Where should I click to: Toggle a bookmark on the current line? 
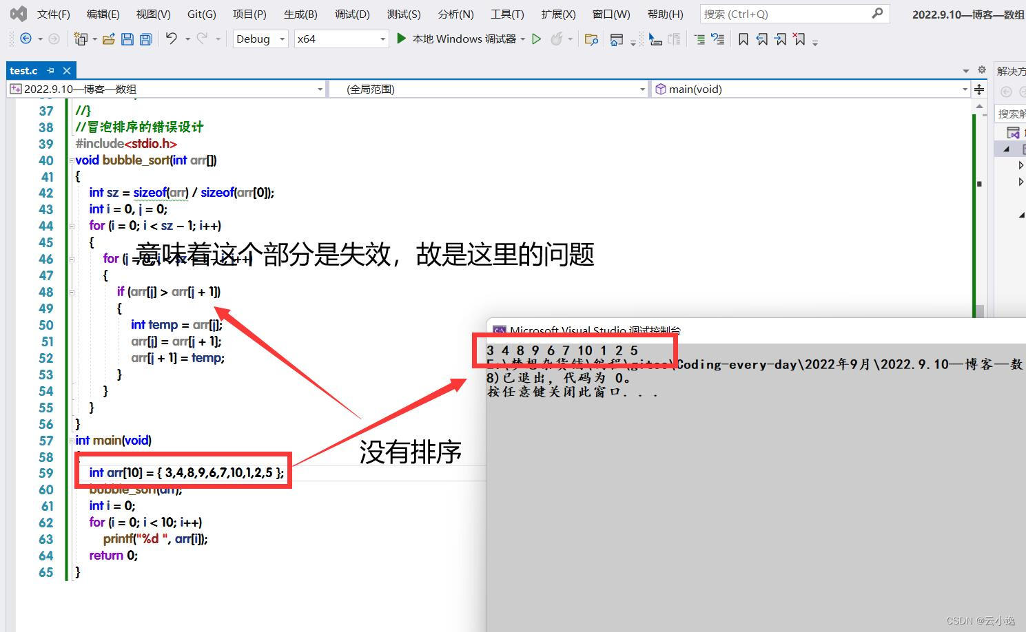(743, 39)
